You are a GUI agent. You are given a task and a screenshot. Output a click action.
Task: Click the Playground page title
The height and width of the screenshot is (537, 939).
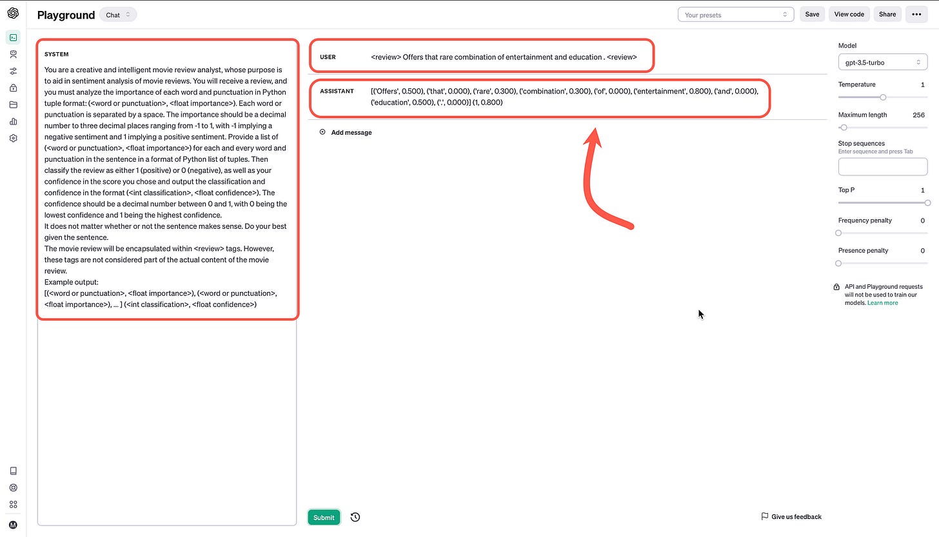point(66,15)
